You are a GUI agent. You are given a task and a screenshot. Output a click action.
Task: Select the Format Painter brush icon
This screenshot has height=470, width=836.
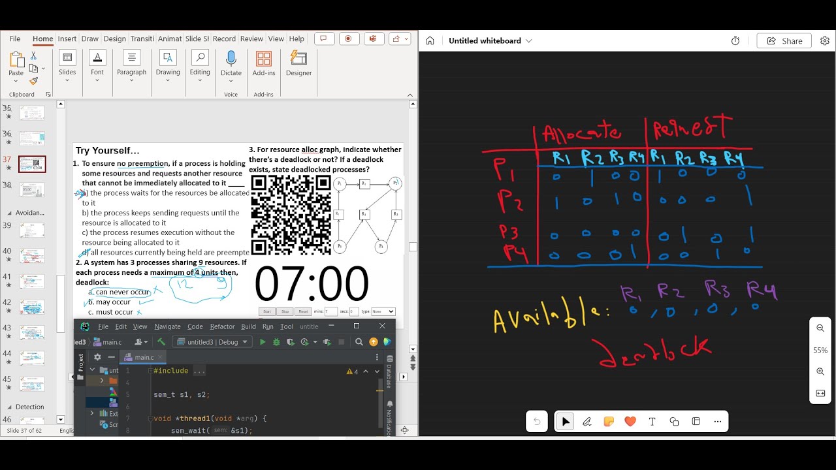tap(33, 81)
